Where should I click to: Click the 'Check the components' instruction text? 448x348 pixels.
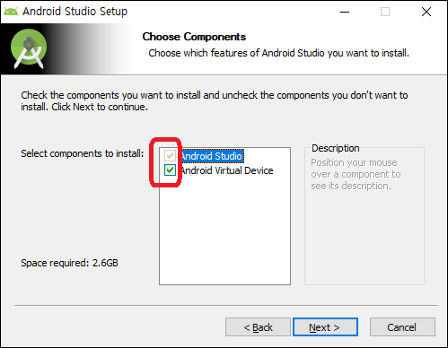click(215, 100)
